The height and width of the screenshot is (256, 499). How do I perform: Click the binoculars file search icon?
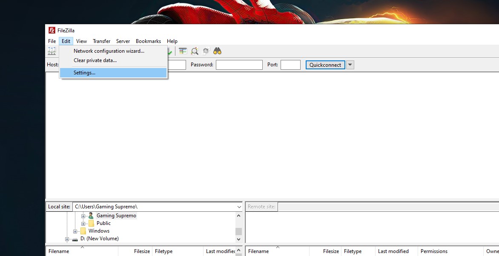pyautogui.click(x=218, y=51)
